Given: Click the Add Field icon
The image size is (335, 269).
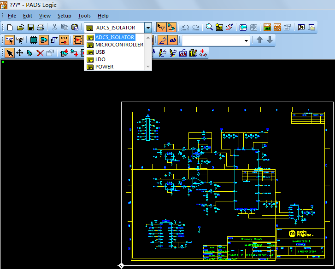Looking at the screenshot, I should [x=203, y=53].
